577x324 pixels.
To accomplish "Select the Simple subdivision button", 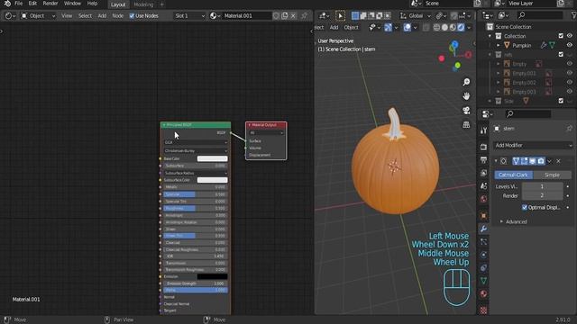I will coord(552,175).
